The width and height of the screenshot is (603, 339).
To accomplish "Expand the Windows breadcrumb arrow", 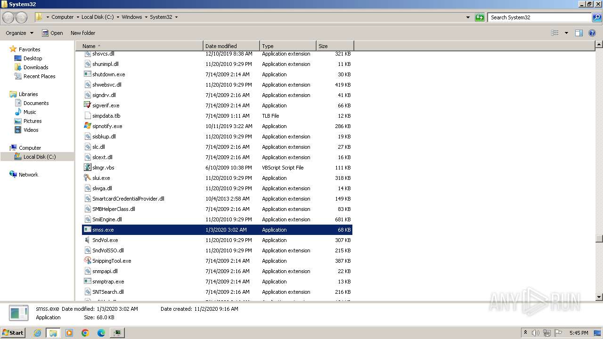I will (x=146, y=17).
